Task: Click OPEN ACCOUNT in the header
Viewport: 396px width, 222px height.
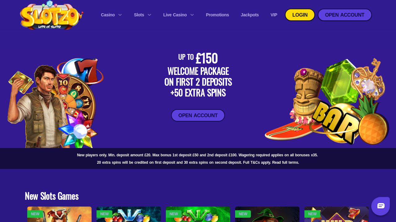Action: click(x=345, y=15)
